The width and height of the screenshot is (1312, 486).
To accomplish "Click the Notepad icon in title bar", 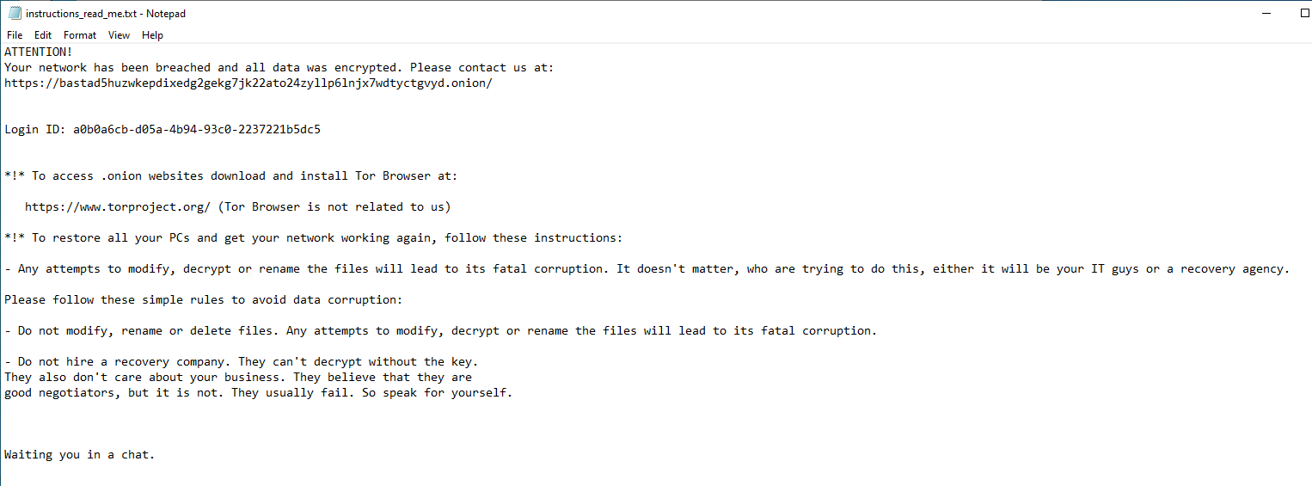I will pyautogui.click(x=14, y=14).
